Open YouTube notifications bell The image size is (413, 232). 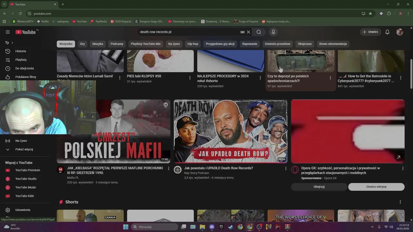coord(388,32)
